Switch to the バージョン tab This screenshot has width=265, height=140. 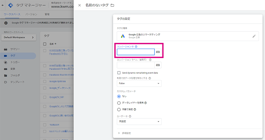(31, 14)
